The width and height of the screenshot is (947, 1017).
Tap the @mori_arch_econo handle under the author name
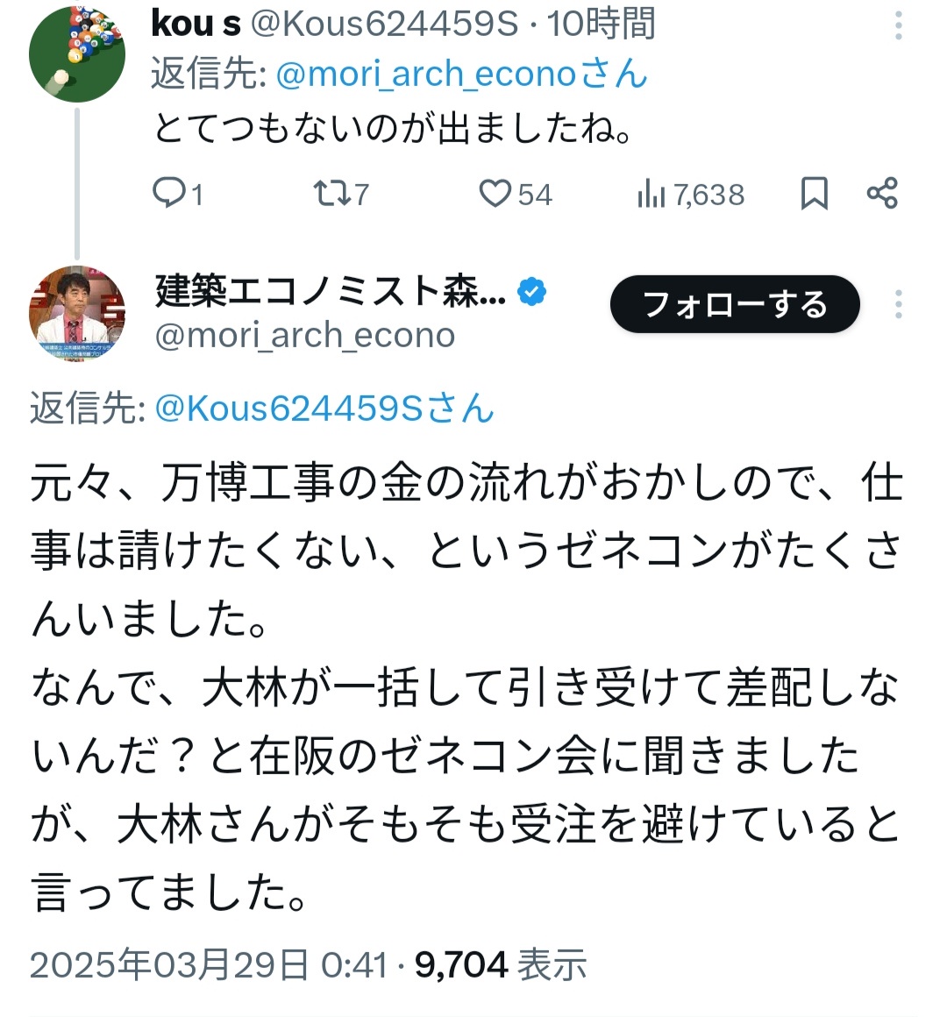click(305, 336)
